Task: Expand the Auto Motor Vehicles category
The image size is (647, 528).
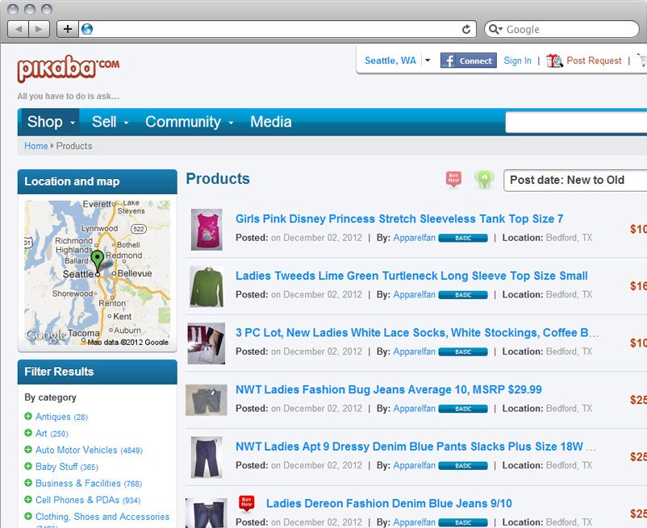Action: pos(28,450)
